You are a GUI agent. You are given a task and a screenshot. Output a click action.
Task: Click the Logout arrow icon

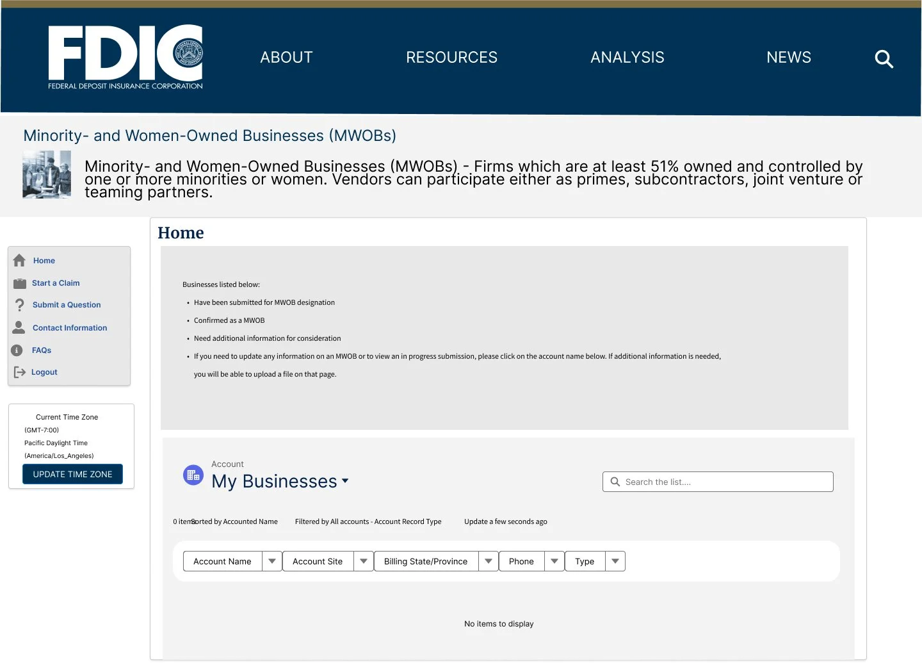(20, 372)
